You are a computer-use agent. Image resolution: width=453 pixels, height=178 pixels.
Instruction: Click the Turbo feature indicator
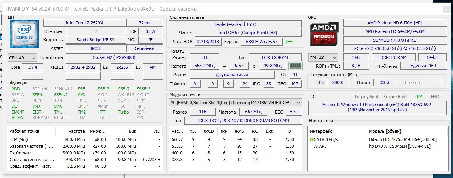click(123, 112)
